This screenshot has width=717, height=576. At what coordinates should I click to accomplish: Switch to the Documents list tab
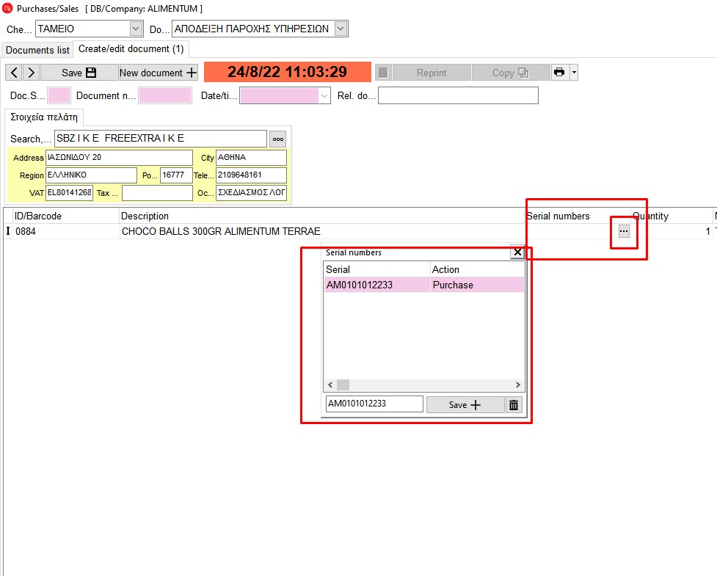[x=37, y=51]
